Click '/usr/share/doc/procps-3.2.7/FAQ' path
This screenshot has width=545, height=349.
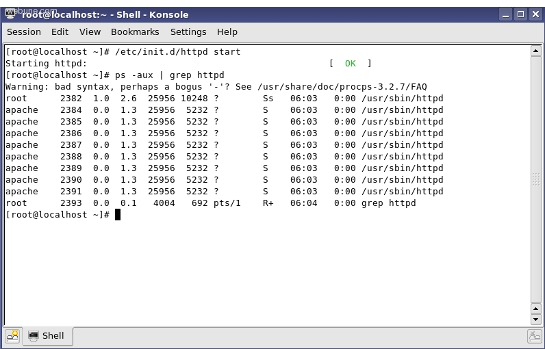click(342, 87)
